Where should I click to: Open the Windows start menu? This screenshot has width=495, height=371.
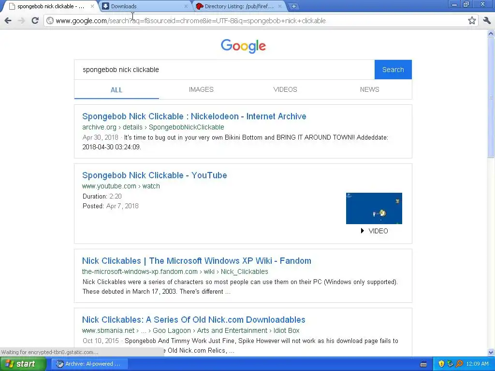23,364
